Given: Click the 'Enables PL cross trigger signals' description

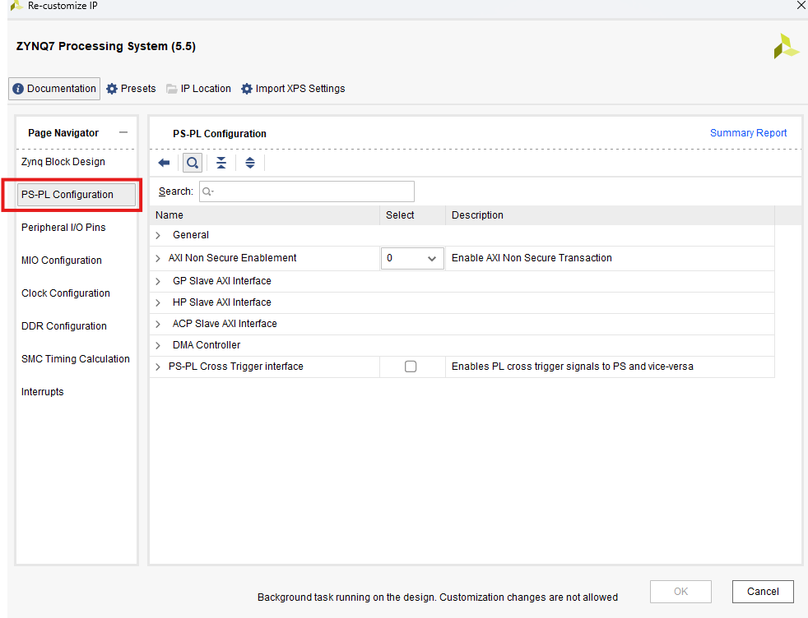Looking at the screenshot, I should [573, 367].
